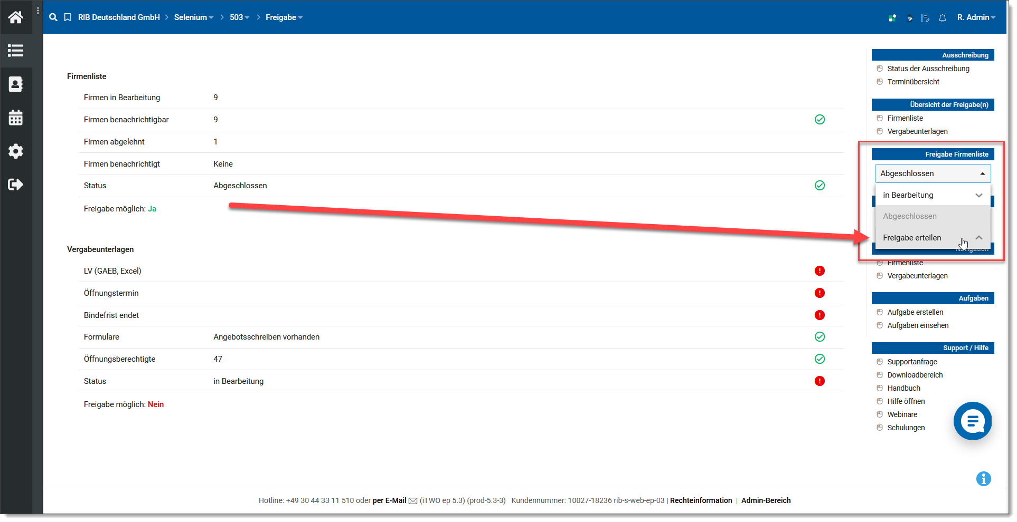
Task: Open the notebook with pen icon
Action: pyautogui.click(x=926, y=18)
